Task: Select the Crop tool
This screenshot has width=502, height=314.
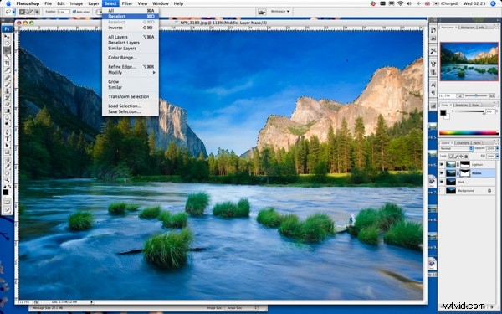Action: [7, 63]
